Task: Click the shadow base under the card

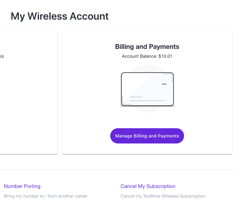Action: coord(147,107)
